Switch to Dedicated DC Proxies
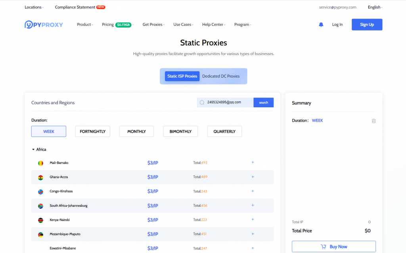 tap(221, 76)
